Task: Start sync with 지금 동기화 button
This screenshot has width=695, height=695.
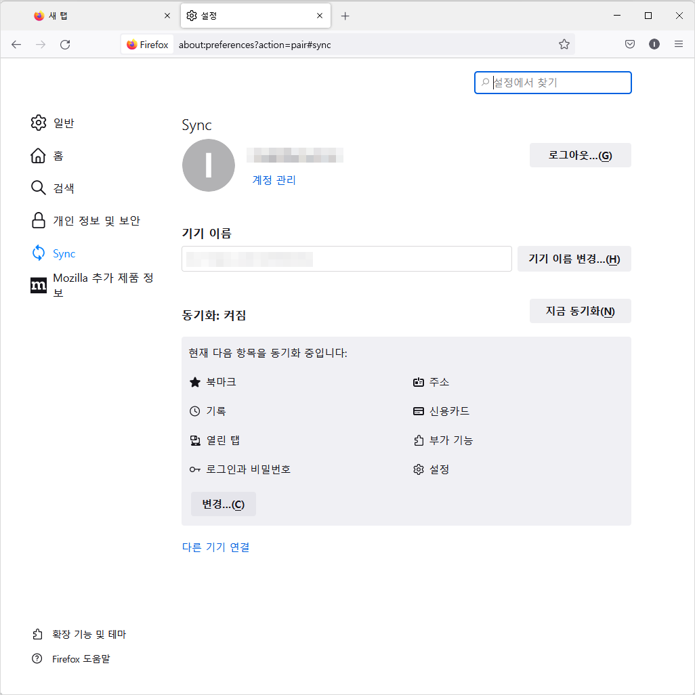Action: point(581,311)
